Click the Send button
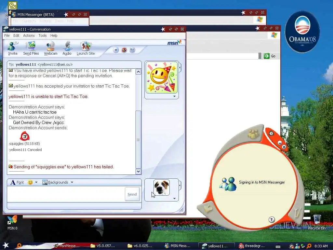 pos(132,194)
